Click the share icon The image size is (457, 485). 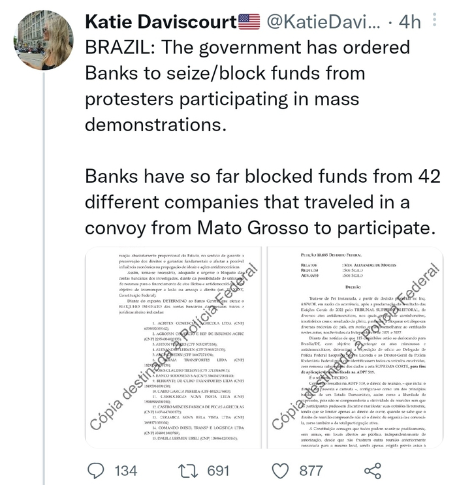coord(373,471)
